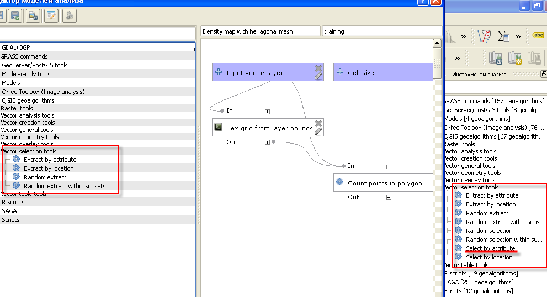Click the Save As toolbar icon in modeler
This screenshot has height=297, width=547.
click(15, 15)
